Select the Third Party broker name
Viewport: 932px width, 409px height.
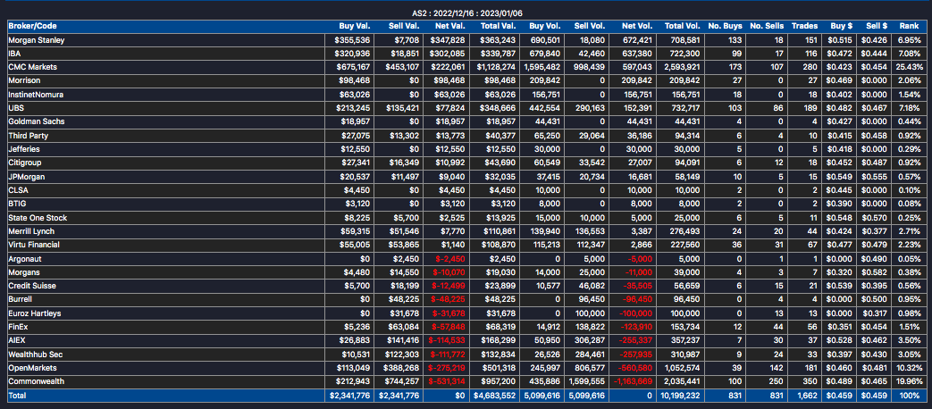tap(29, 135)
